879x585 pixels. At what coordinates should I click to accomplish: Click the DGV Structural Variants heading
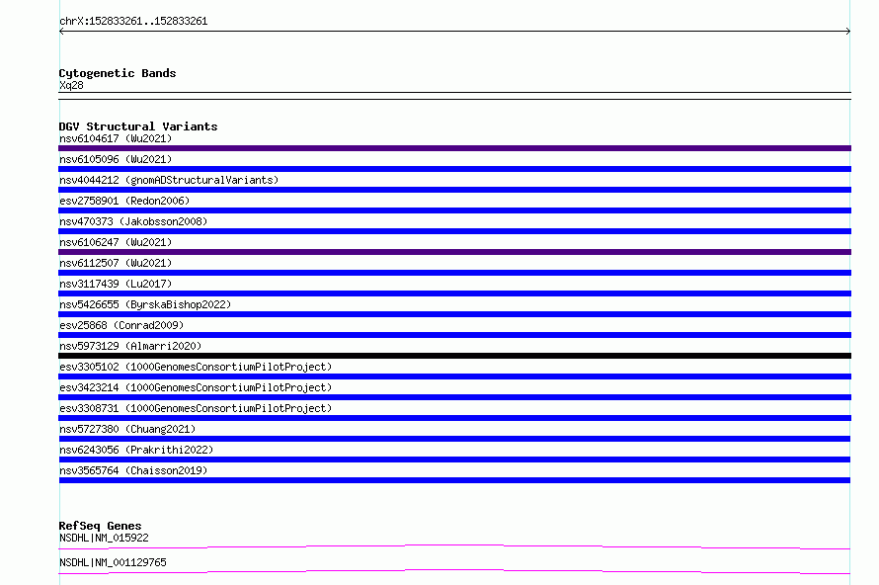coord(138,126)
